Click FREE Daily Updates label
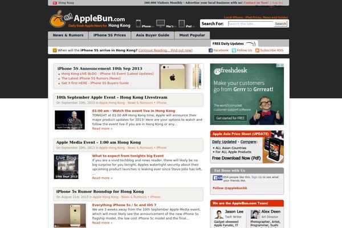Screen dimensions: 342x228 (x=228, y=44)
